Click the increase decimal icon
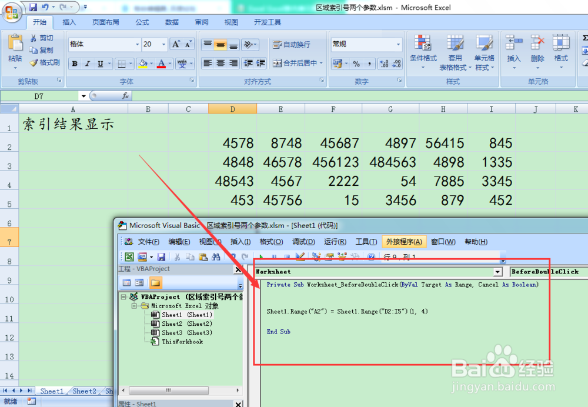Screen dimensions: 588x407 pos(384,64)
